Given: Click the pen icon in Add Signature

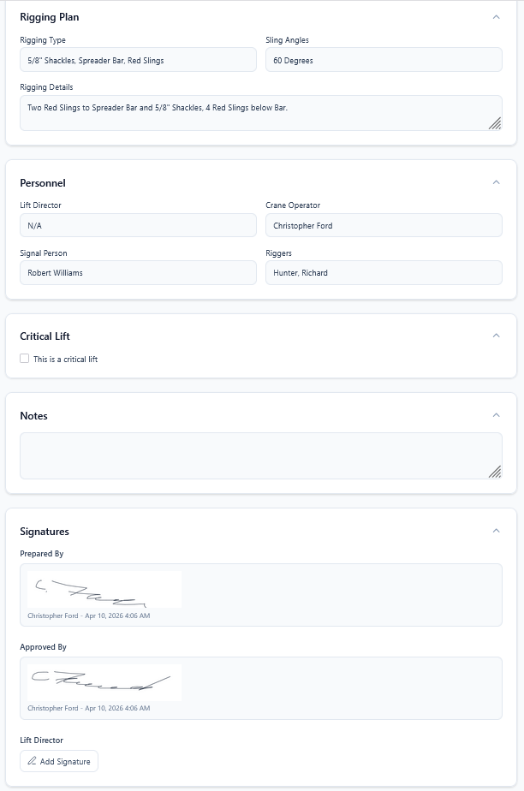Looking at the screenshot, I should coord(33,761).
